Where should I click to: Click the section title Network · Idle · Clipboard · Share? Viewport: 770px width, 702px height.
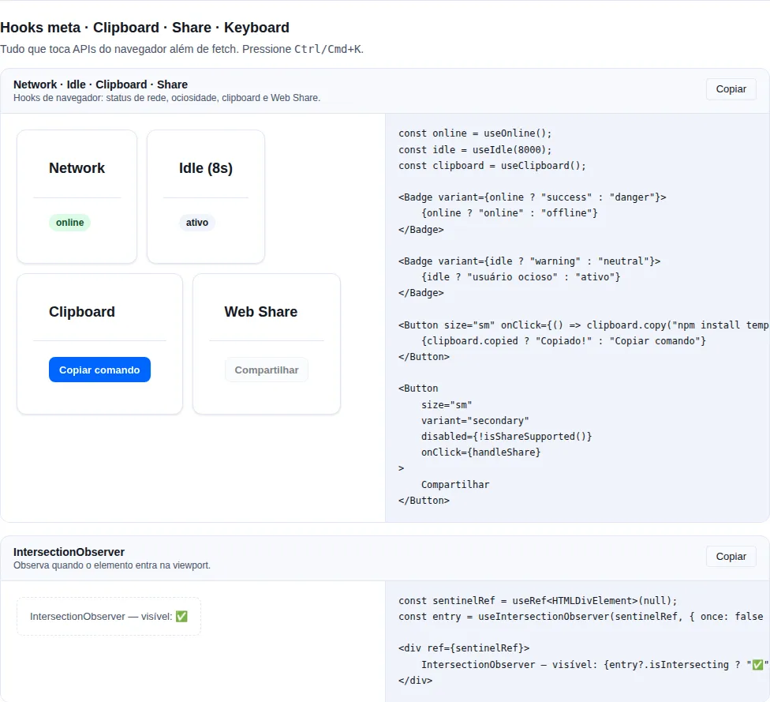(101, 84)
